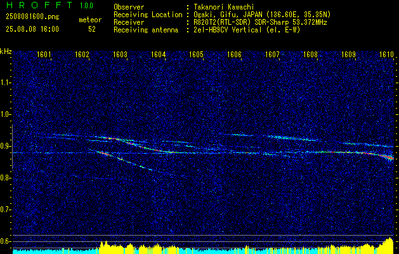Click the 1.0 kHz axis label

[5, 114]
